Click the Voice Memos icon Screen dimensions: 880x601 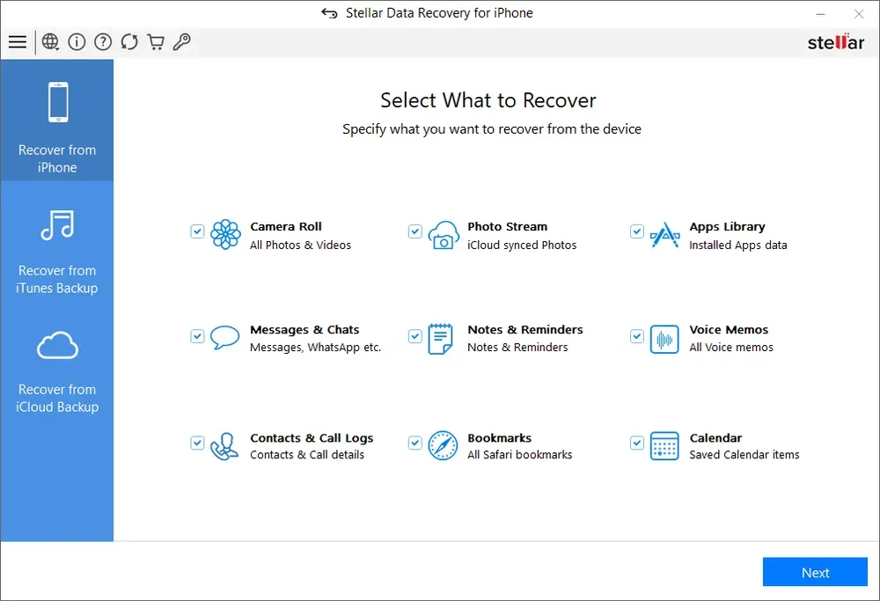tap(664, 339)
